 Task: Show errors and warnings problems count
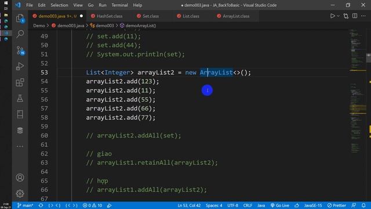(92, 206)
